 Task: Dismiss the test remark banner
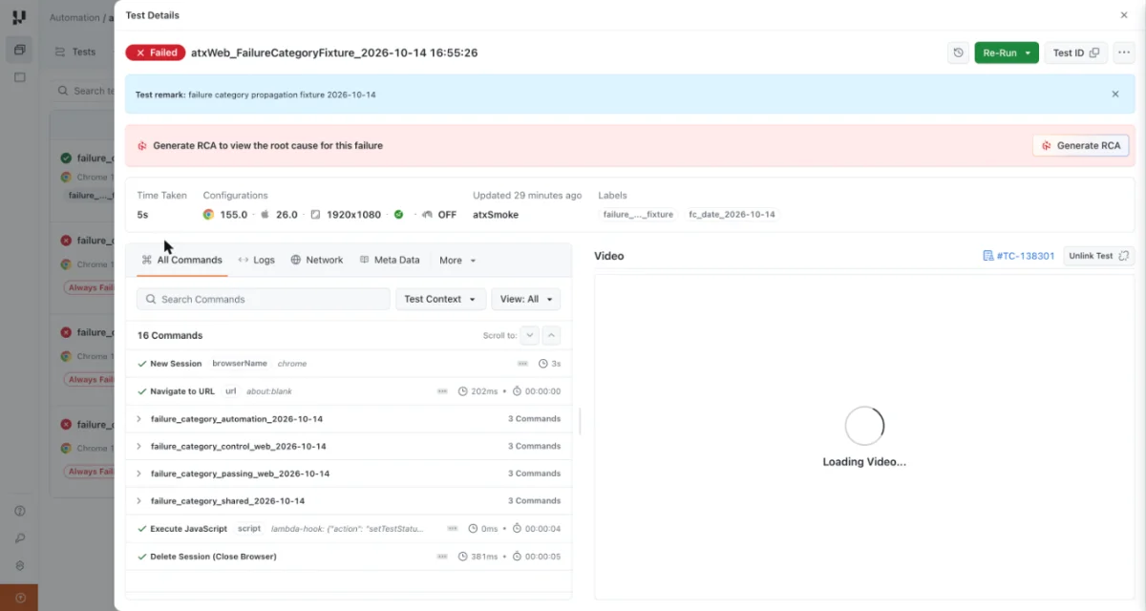(1114, 95)
